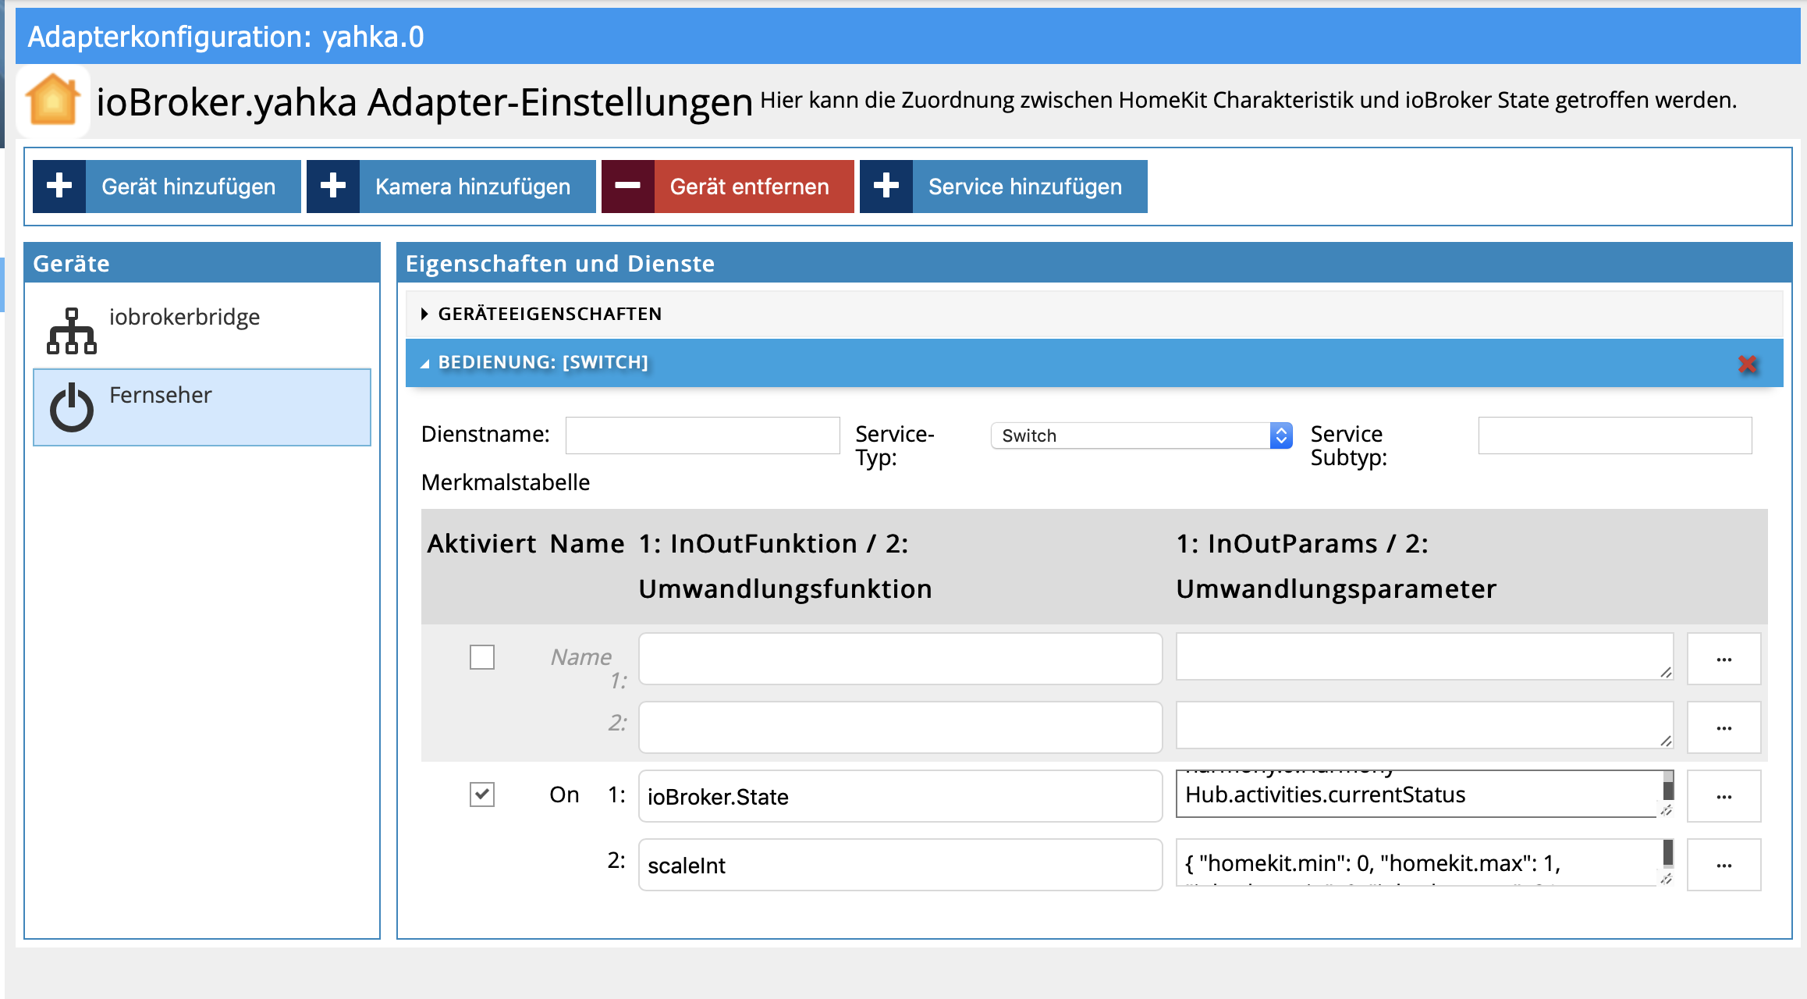Click the Name row 1 InOutParams textarea
The width and height of the screenshot is (1807, 999).
pos(1425,656)
